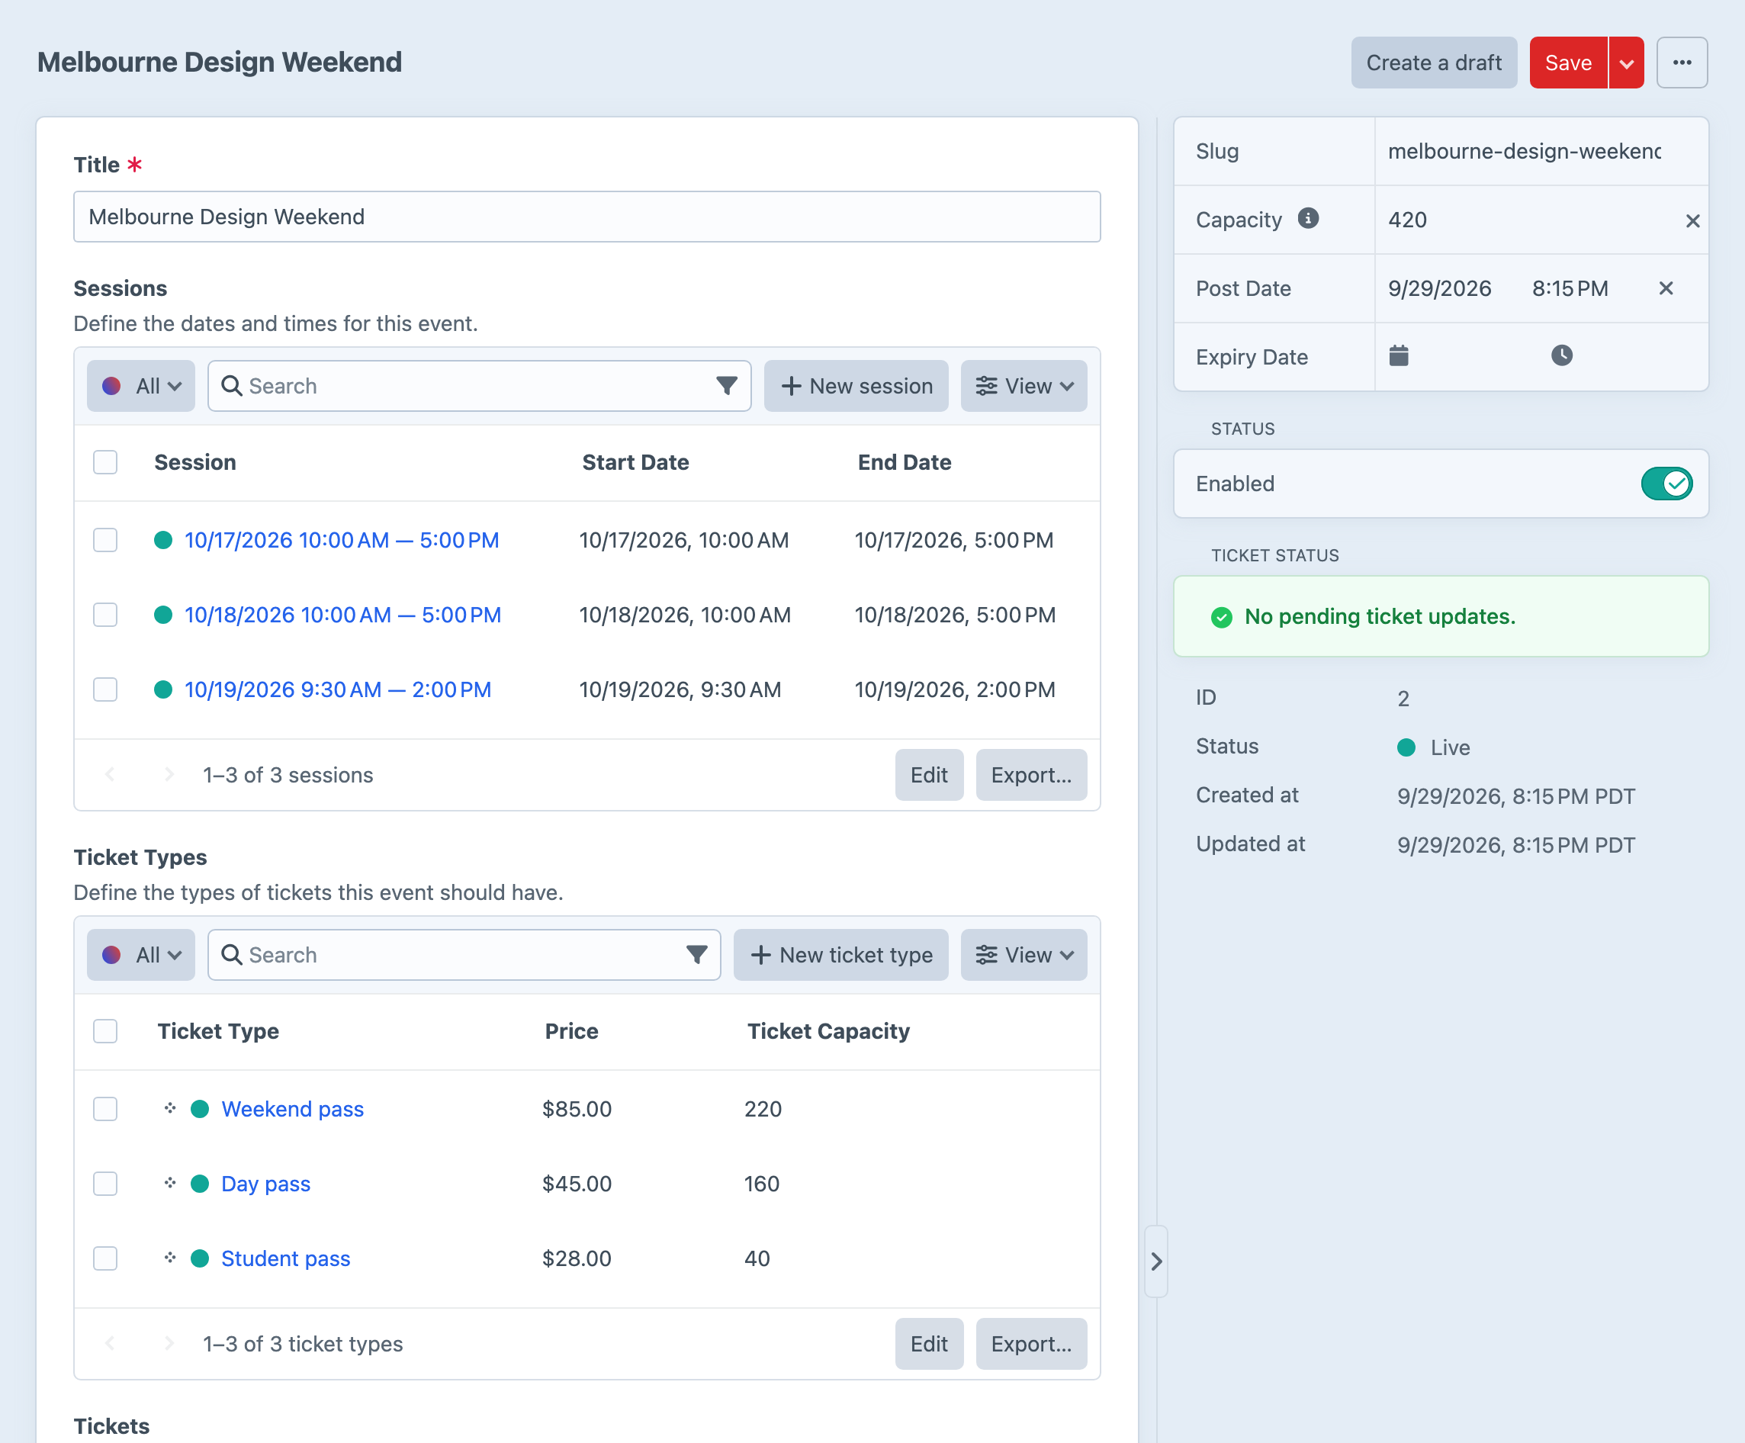The height and width of the screenshot is (1443, 1745).
Task: Open the Expiry Date time clock picker
Action: pos(1561,355)
